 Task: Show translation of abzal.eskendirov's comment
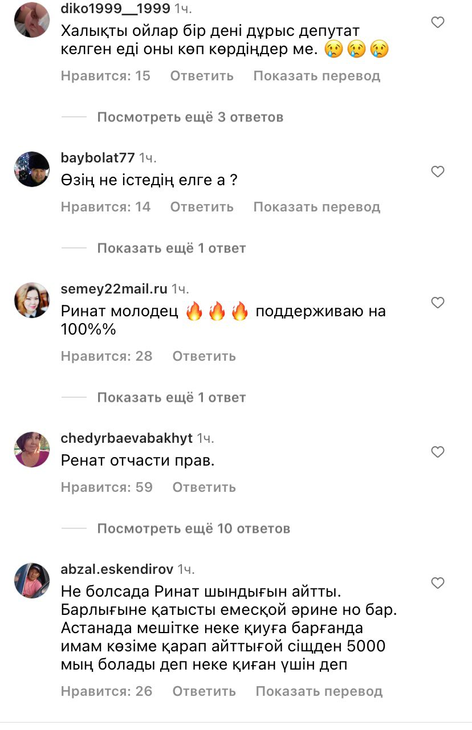319,691
